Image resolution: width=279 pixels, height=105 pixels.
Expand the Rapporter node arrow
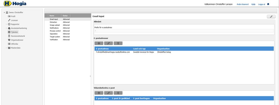coord(7,24)
